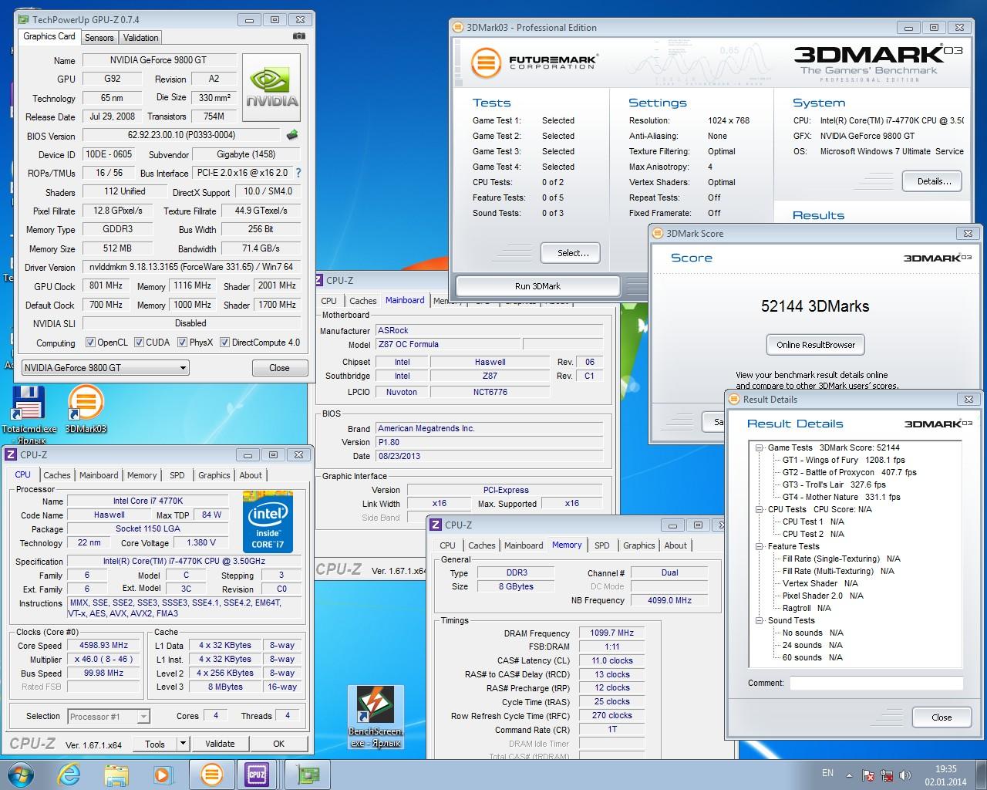The width and height of the screenshot is (987, 790).
Task: Click the Run 3DMark button
Action: pos(537,286)
